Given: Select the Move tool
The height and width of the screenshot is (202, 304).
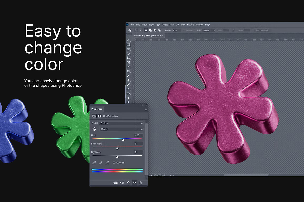Looking at the screenshot, I should tap(128, 40).
